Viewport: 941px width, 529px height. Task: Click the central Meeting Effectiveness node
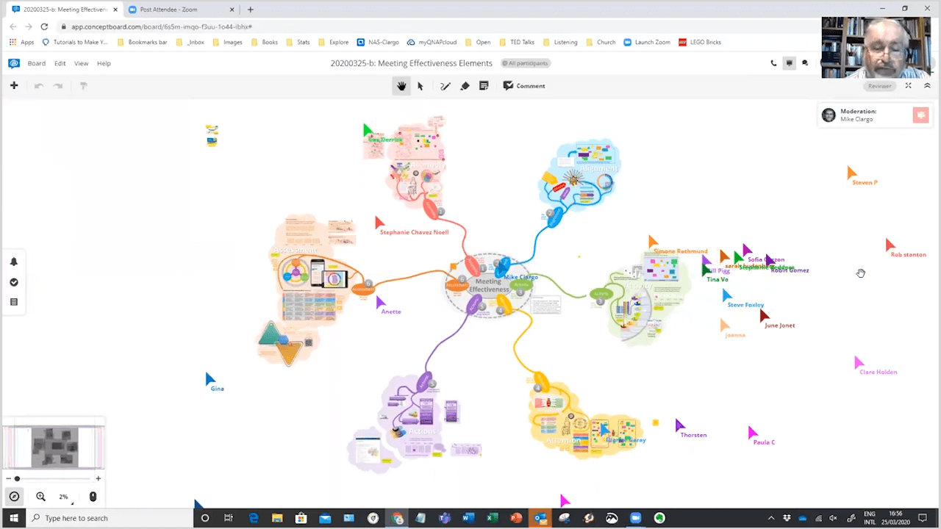point(489,285)
